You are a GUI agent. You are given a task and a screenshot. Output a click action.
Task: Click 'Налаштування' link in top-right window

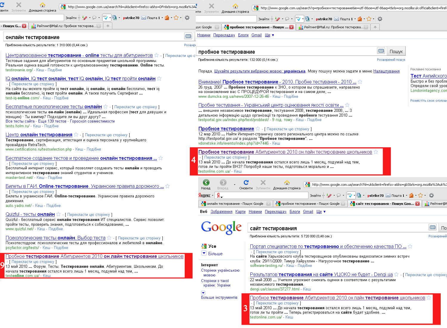point(386,71)
